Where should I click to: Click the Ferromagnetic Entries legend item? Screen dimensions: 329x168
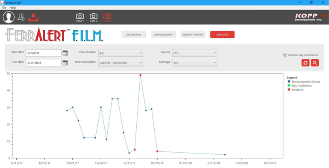(304, 82)
